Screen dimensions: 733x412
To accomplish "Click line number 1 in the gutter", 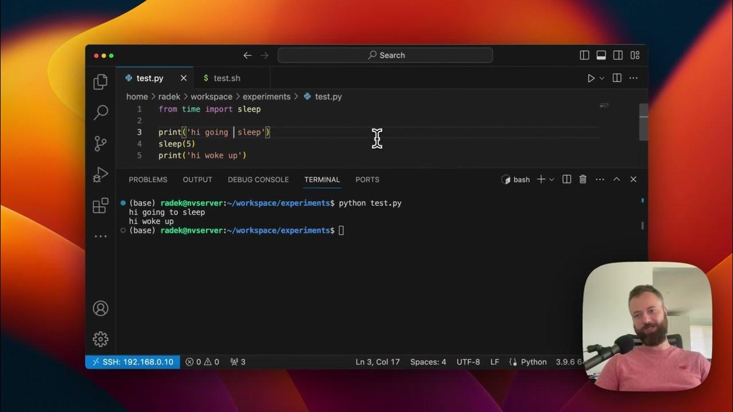I will click(x=139, y=109).
